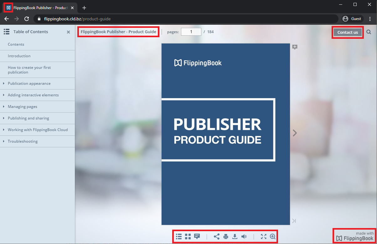Click the Contact us button
The width and height of the screenshot is (377, 244).
[x=348, y=32]
